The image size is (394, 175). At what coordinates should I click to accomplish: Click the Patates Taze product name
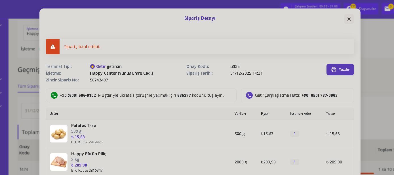(x=83, y=126)
